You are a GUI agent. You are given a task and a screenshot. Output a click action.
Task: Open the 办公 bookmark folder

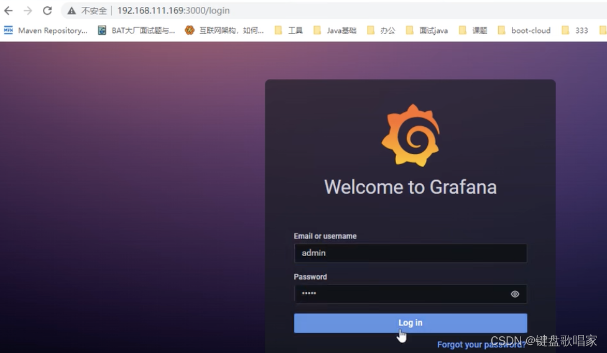(x=381, y=30)
